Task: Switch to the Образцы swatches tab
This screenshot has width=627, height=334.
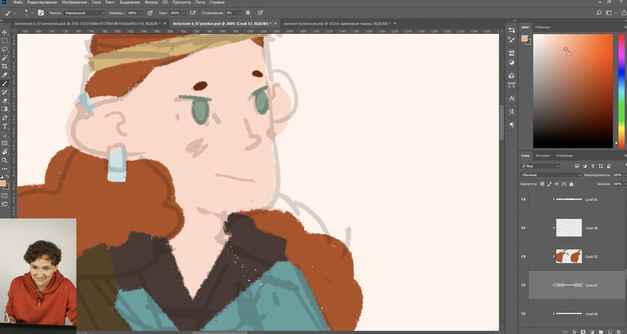Action: pos(543,27)
